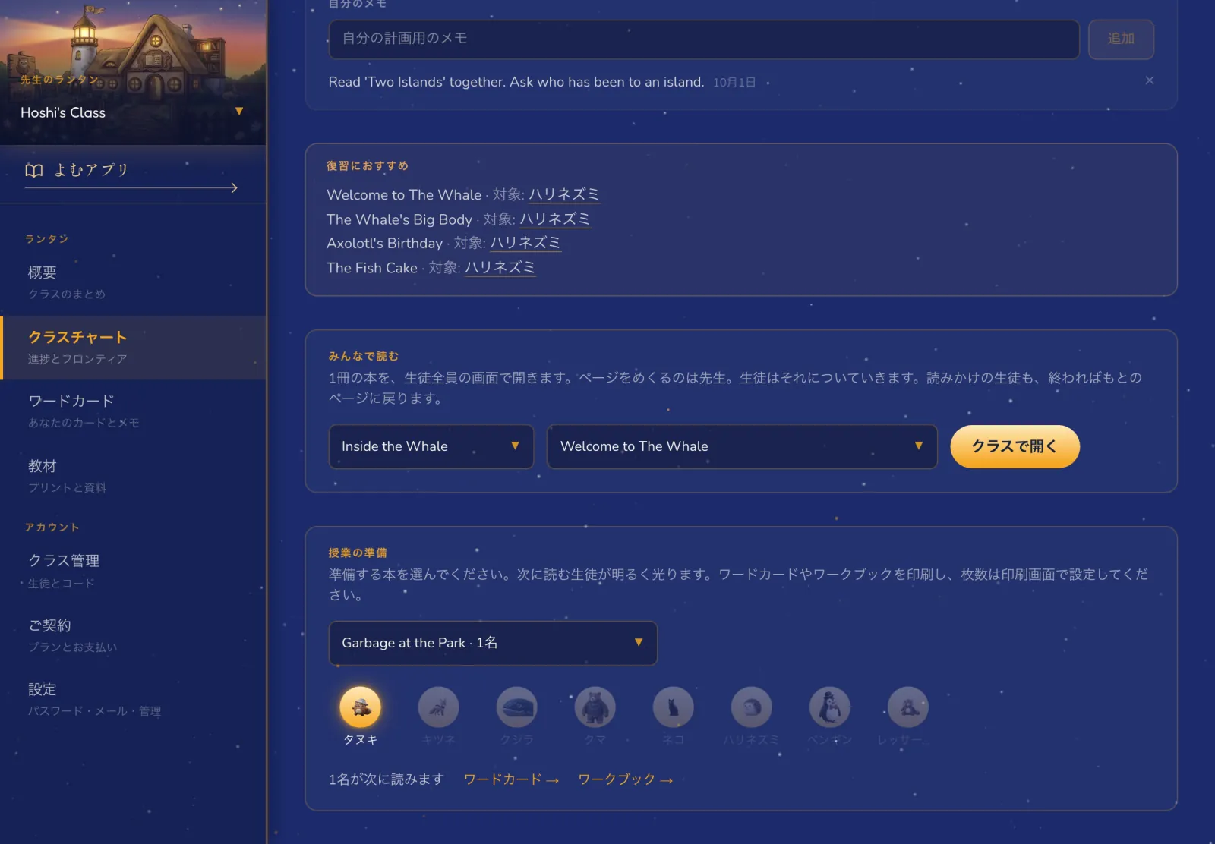
Task: Click ハリネズミ link for Welcome to The Whale
Action: point(564,195)
